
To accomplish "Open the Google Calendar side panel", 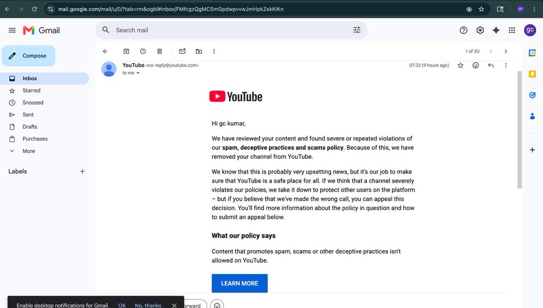I will tap(533, 53).
